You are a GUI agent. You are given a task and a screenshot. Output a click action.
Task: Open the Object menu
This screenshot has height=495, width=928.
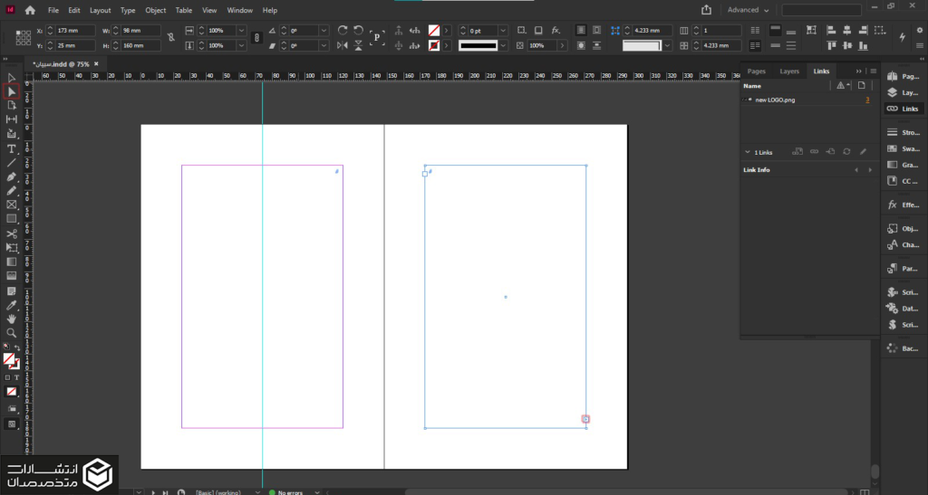[x=156, y=10]
